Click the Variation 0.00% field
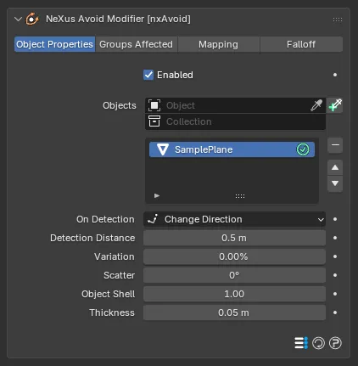The width and height of the screenshot is (358, 366). tap(234, 256)
